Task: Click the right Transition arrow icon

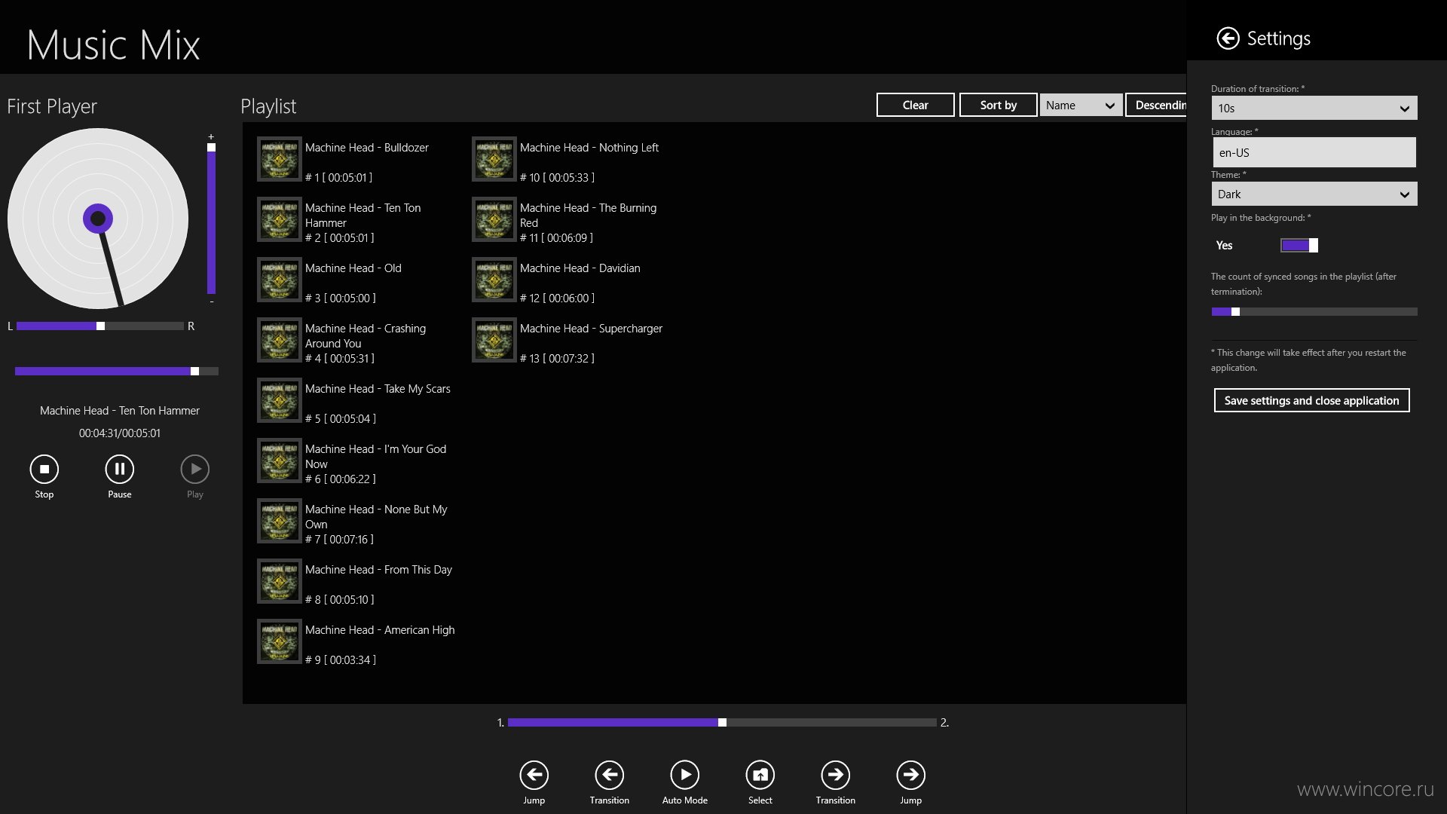Action: (836, 775)
